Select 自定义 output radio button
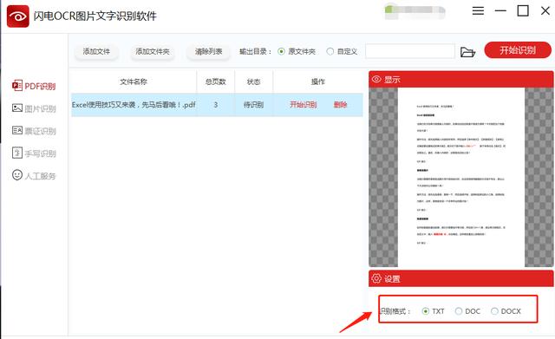 click(330, 52)
